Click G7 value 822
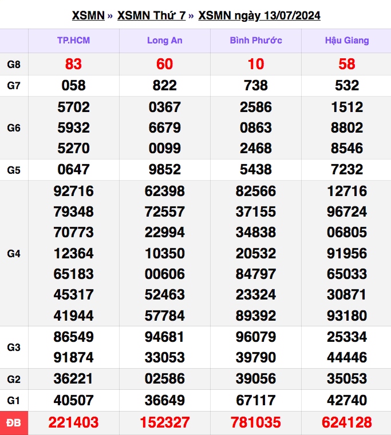The image size is (391, 435). (x=164, y=85)
